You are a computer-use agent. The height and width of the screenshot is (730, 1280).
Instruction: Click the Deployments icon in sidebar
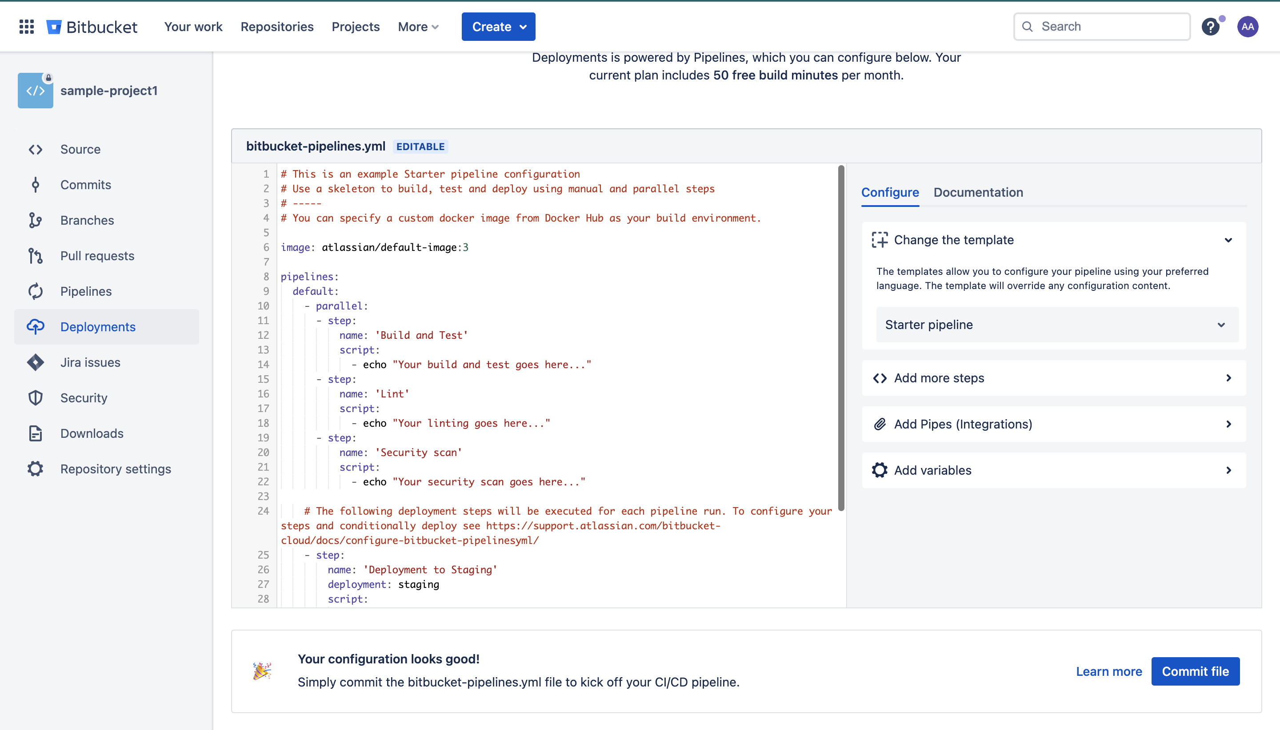click(35, 327)
